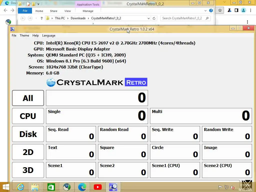Open File Explorer from taskbar
The height and width of the screenshot is (192, 256).
pos(35,187)
